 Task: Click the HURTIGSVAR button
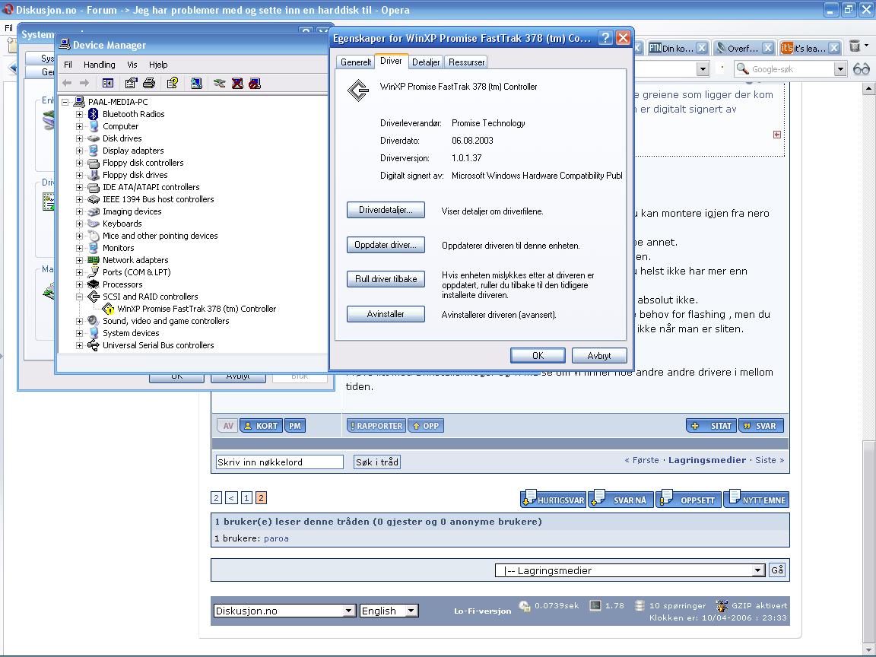[x=553, y=498]
